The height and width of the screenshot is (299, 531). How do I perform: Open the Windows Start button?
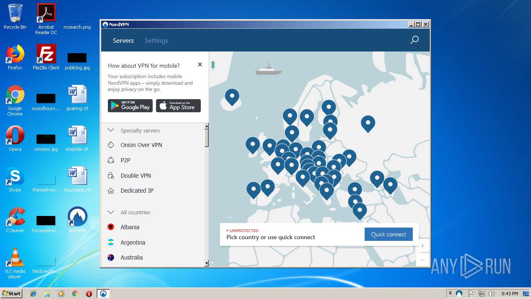point(11,293)
